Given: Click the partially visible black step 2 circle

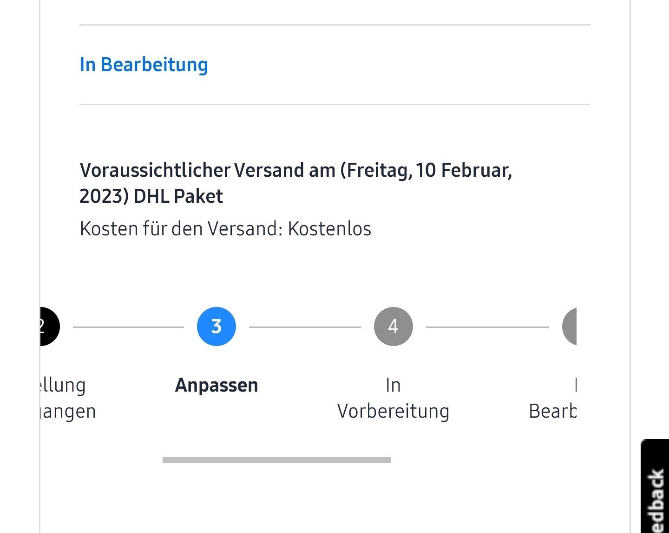Looking at the screenshot, I should pyautogui.click(x=48, y=326).
